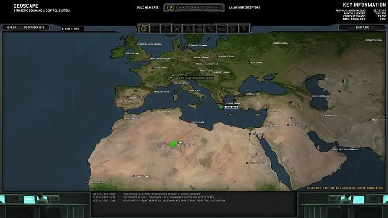388x218 pixels.
Task: Set time to double-arrow speed
Action: pos(181,8)
